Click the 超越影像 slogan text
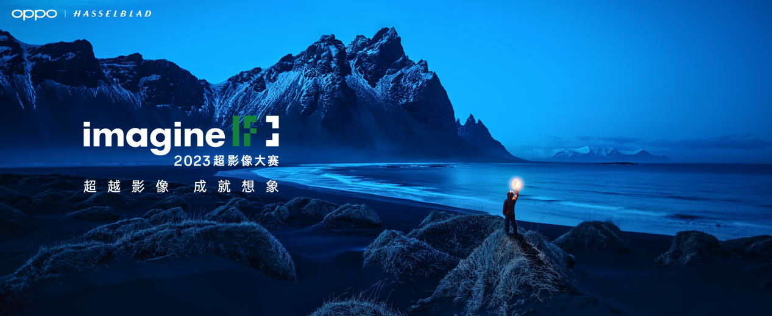 (126, 186)
